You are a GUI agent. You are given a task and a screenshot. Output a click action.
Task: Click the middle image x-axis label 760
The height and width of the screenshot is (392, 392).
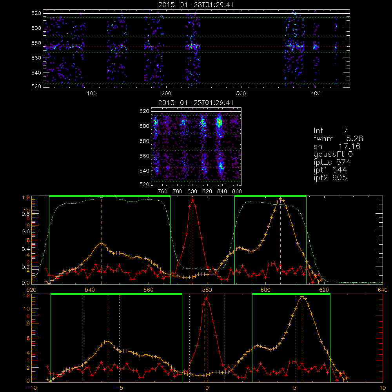click(x=163, y=192)
